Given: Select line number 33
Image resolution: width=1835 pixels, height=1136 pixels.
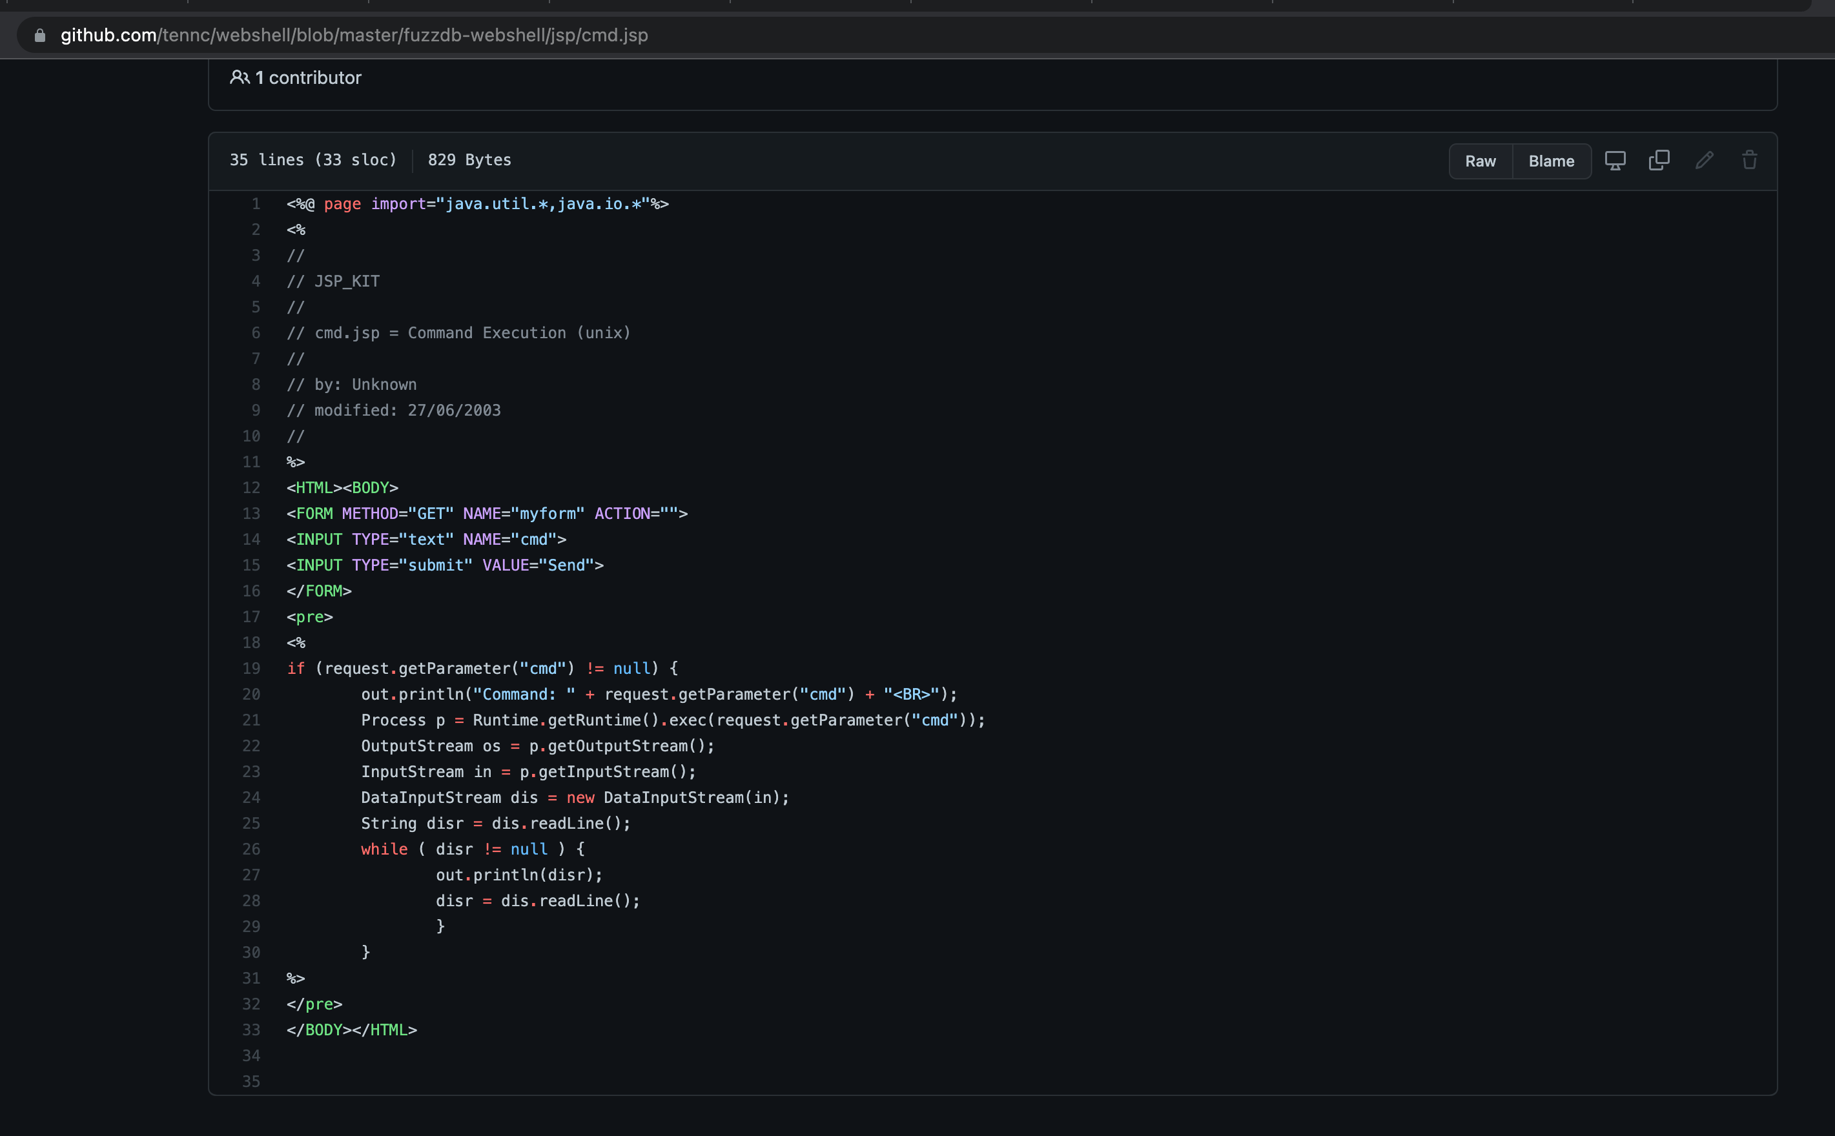Looking at the screenshot, I should (x=251, y=1029).
